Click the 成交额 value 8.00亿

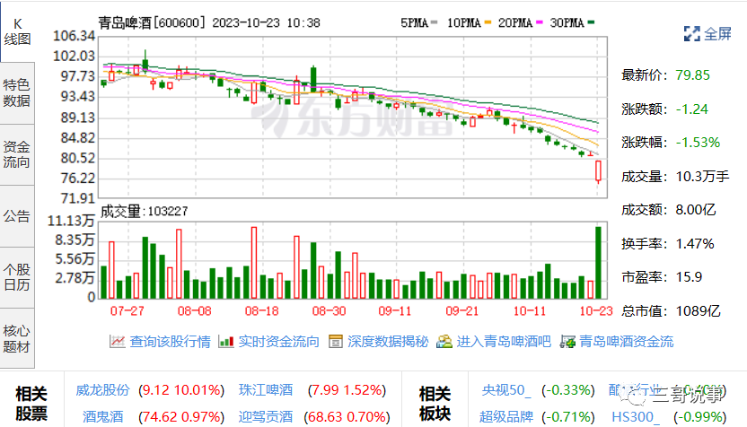tap(696, 210)
